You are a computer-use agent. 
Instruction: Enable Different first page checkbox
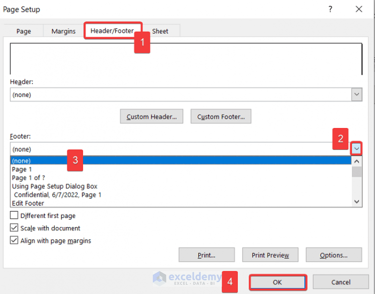point(14,215)
